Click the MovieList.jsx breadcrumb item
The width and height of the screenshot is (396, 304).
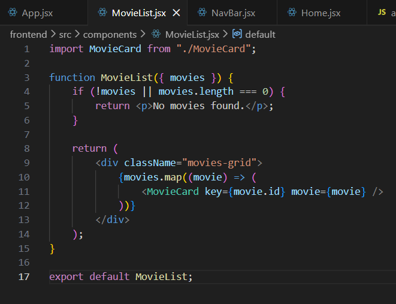[x=192, y=34]
